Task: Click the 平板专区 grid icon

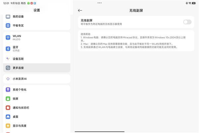Action: [x=8, y=26]
